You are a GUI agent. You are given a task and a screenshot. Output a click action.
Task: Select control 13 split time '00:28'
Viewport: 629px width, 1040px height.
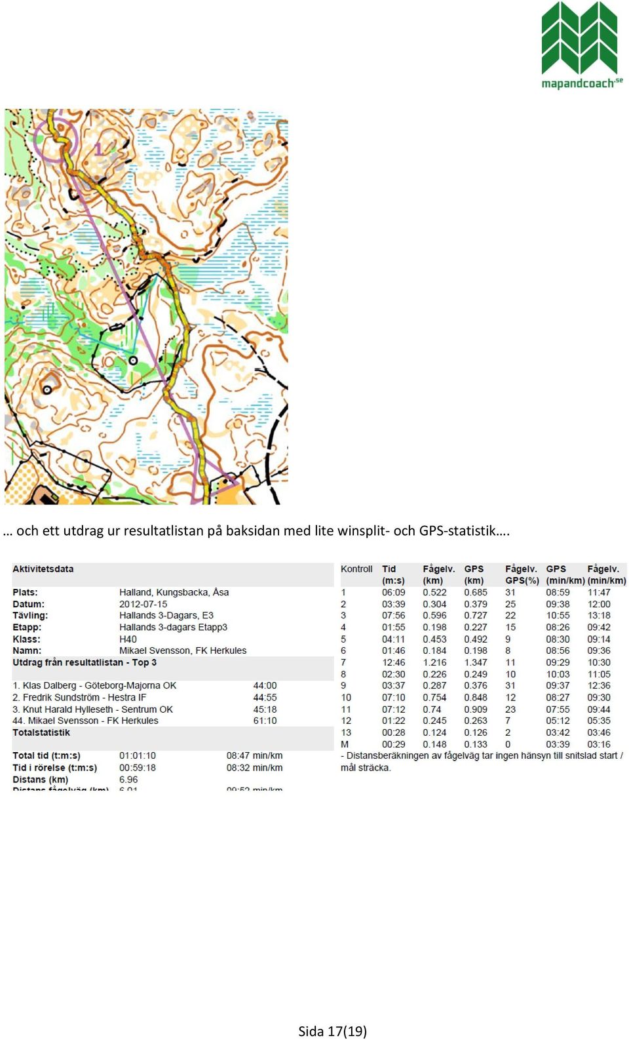(x=394, y=732)
